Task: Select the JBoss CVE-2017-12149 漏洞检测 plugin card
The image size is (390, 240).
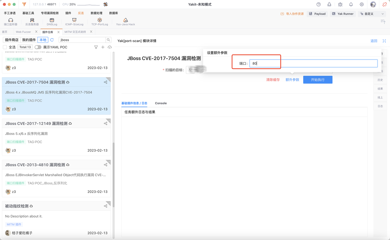Action: coord(56,137)
